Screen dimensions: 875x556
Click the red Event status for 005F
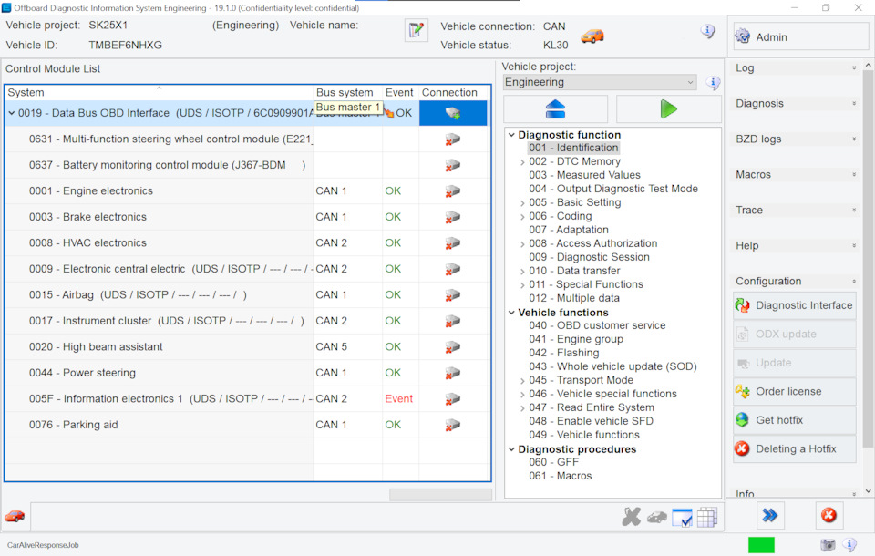pyautogui.click(x=399, y=399)
